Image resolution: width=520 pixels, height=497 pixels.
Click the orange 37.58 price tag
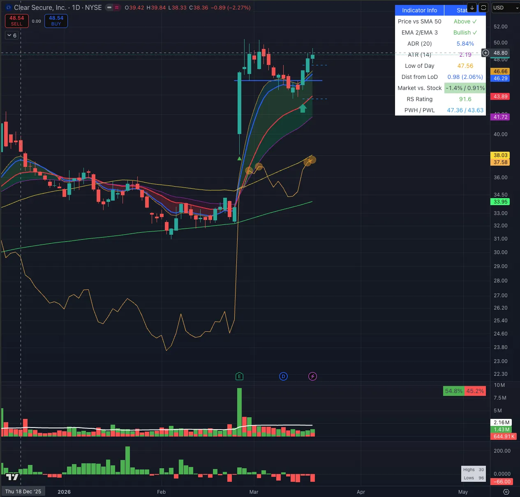click(500, 162)
